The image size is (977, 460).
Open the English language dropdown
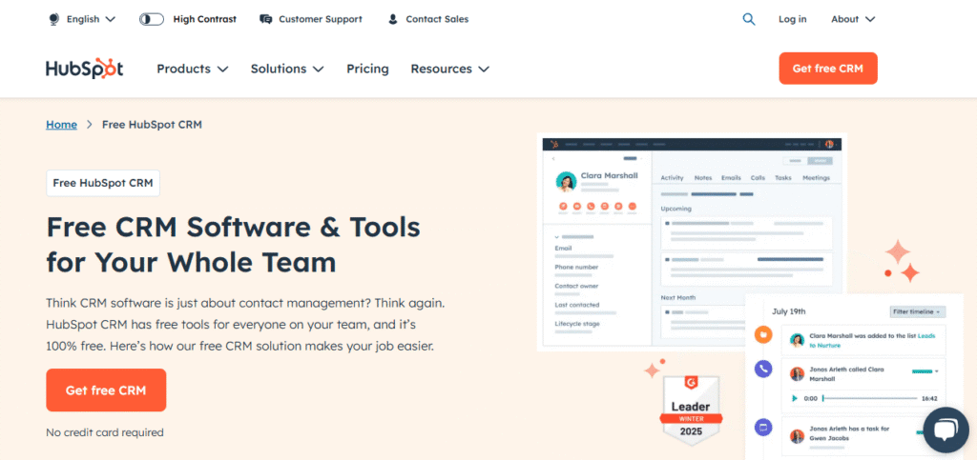91,19
